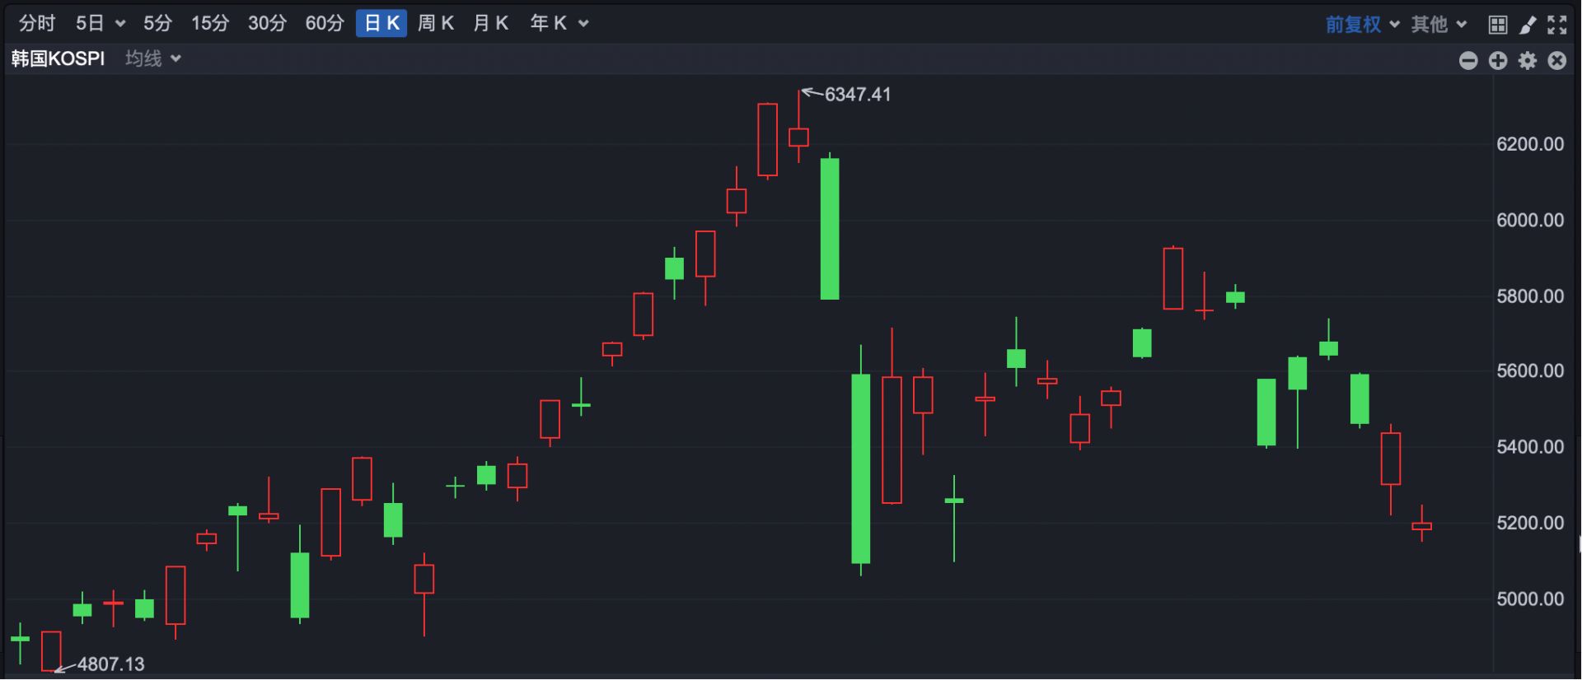Viewport: 1582px width, 680px height.
Task: Zoom out with the minus icon
Action: [1468, 60]
